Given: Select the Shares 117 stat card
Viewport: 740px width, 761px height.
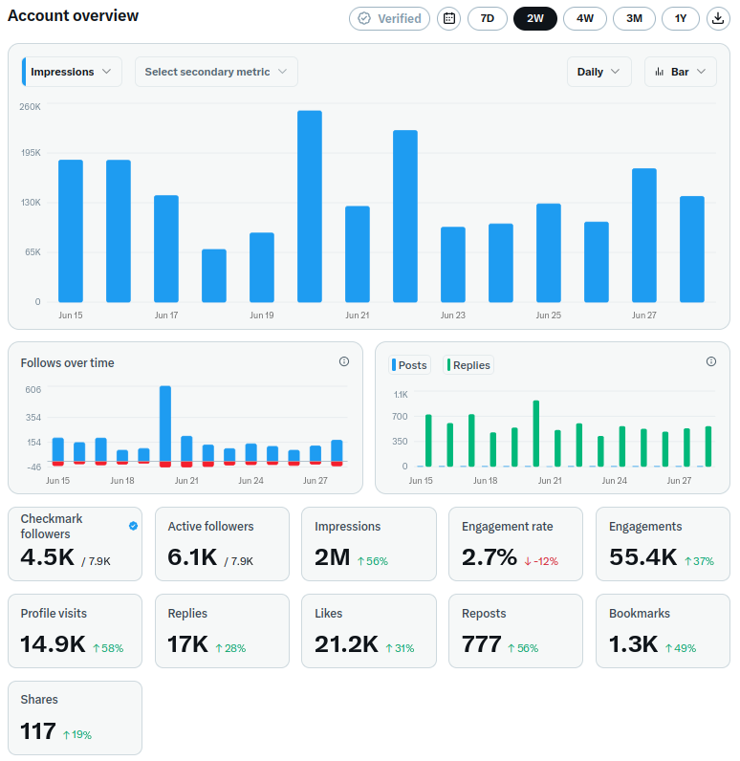Looking at the screenshot, I should (x=76, y=718).
